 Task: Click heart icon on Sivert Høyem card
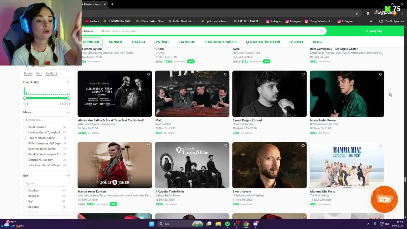[303, 146]
